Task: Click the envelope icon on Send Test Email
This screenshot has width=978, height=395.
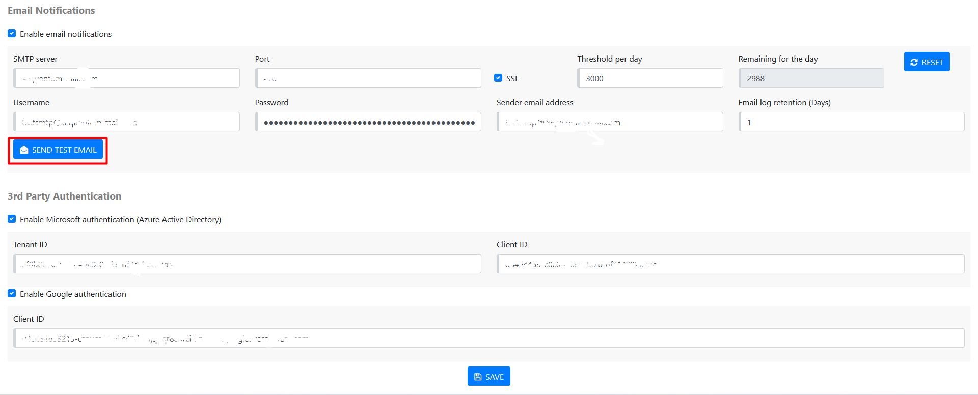Action: (x=24, y=150)
